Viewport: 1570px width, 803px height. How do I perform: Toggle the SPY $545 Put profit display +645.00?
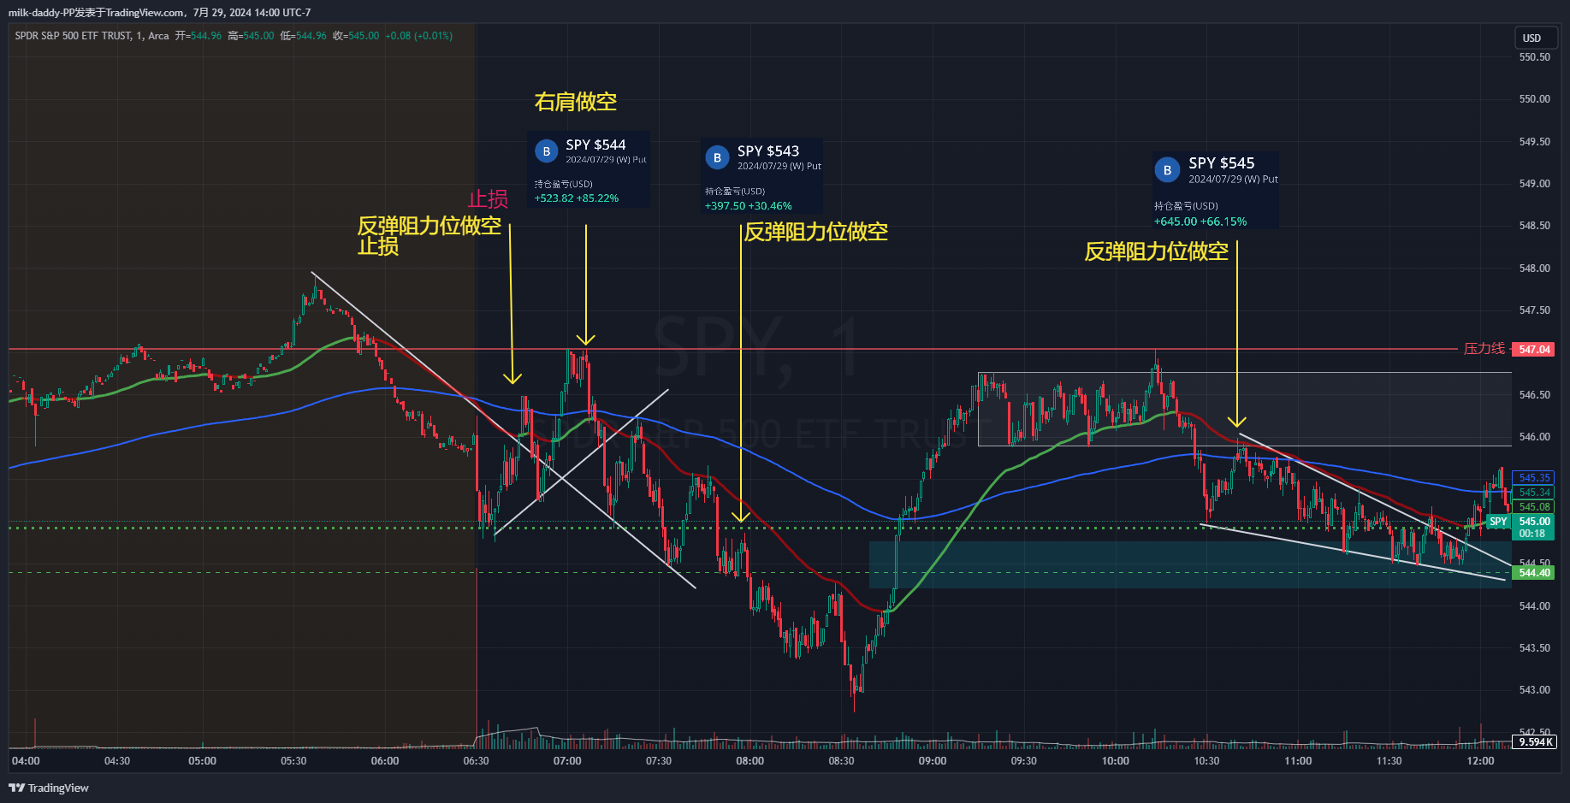click(x=1199, y=221)
